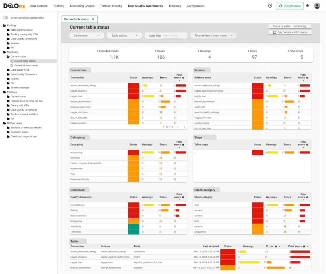Open the user profile avatar

coord(317,6)
